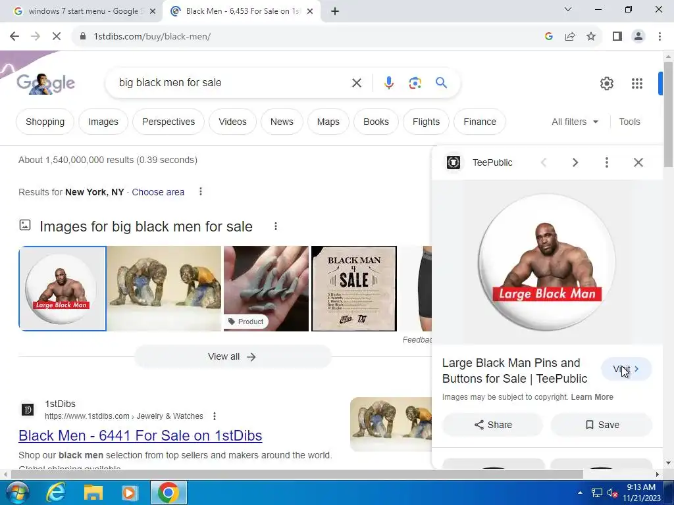Save the image with the Save button
The width and height of the screenshot is (674, 505).
click(x=602, y=425)
